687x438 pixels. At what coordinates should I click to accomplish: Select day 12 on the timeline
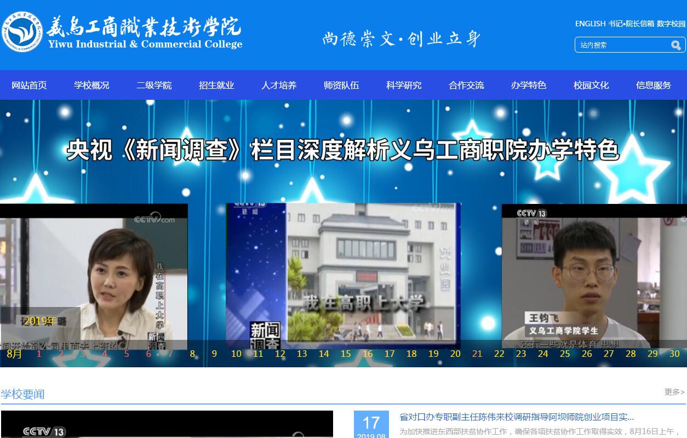point(280,354)
